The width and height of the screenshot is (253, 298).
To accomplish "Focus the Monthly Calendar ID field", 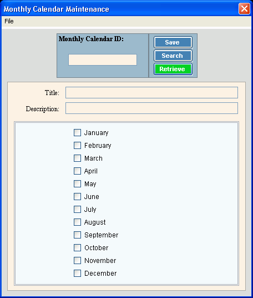I will [103, 59].
